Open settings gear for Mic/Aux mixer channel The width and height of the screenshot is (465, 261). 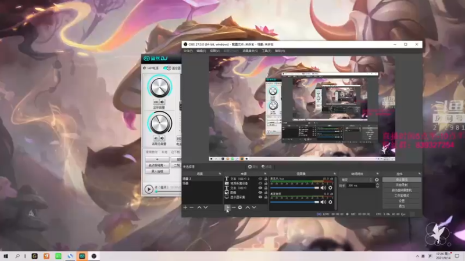(x=330, y=188)
